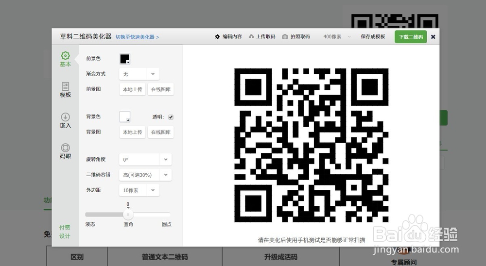Image resolution: width=486 pixels, height=266 pixels.
Task: Click the 直角 slider label
Action: click(x=128, y=224)
